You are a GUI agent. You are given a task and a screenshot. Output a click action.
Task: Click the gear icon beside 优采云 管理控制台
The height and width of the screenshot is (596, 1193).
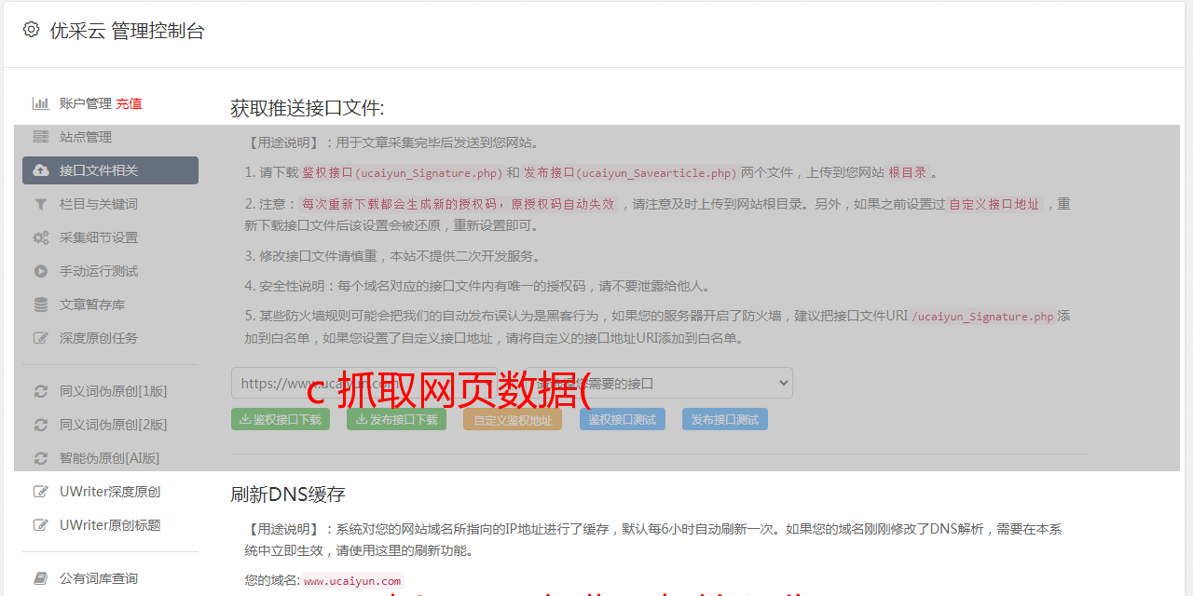31,30
